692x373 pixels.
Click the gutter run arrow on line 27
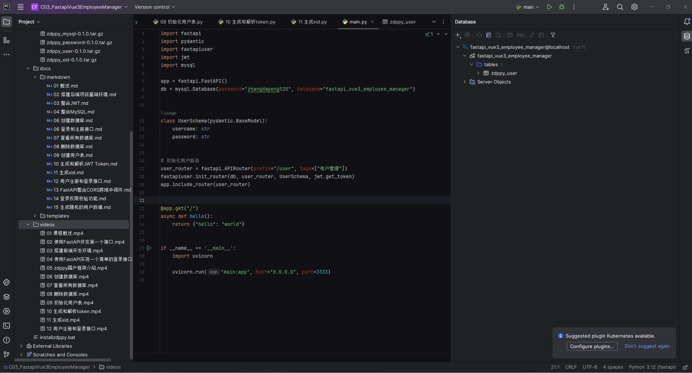point(149,248)
